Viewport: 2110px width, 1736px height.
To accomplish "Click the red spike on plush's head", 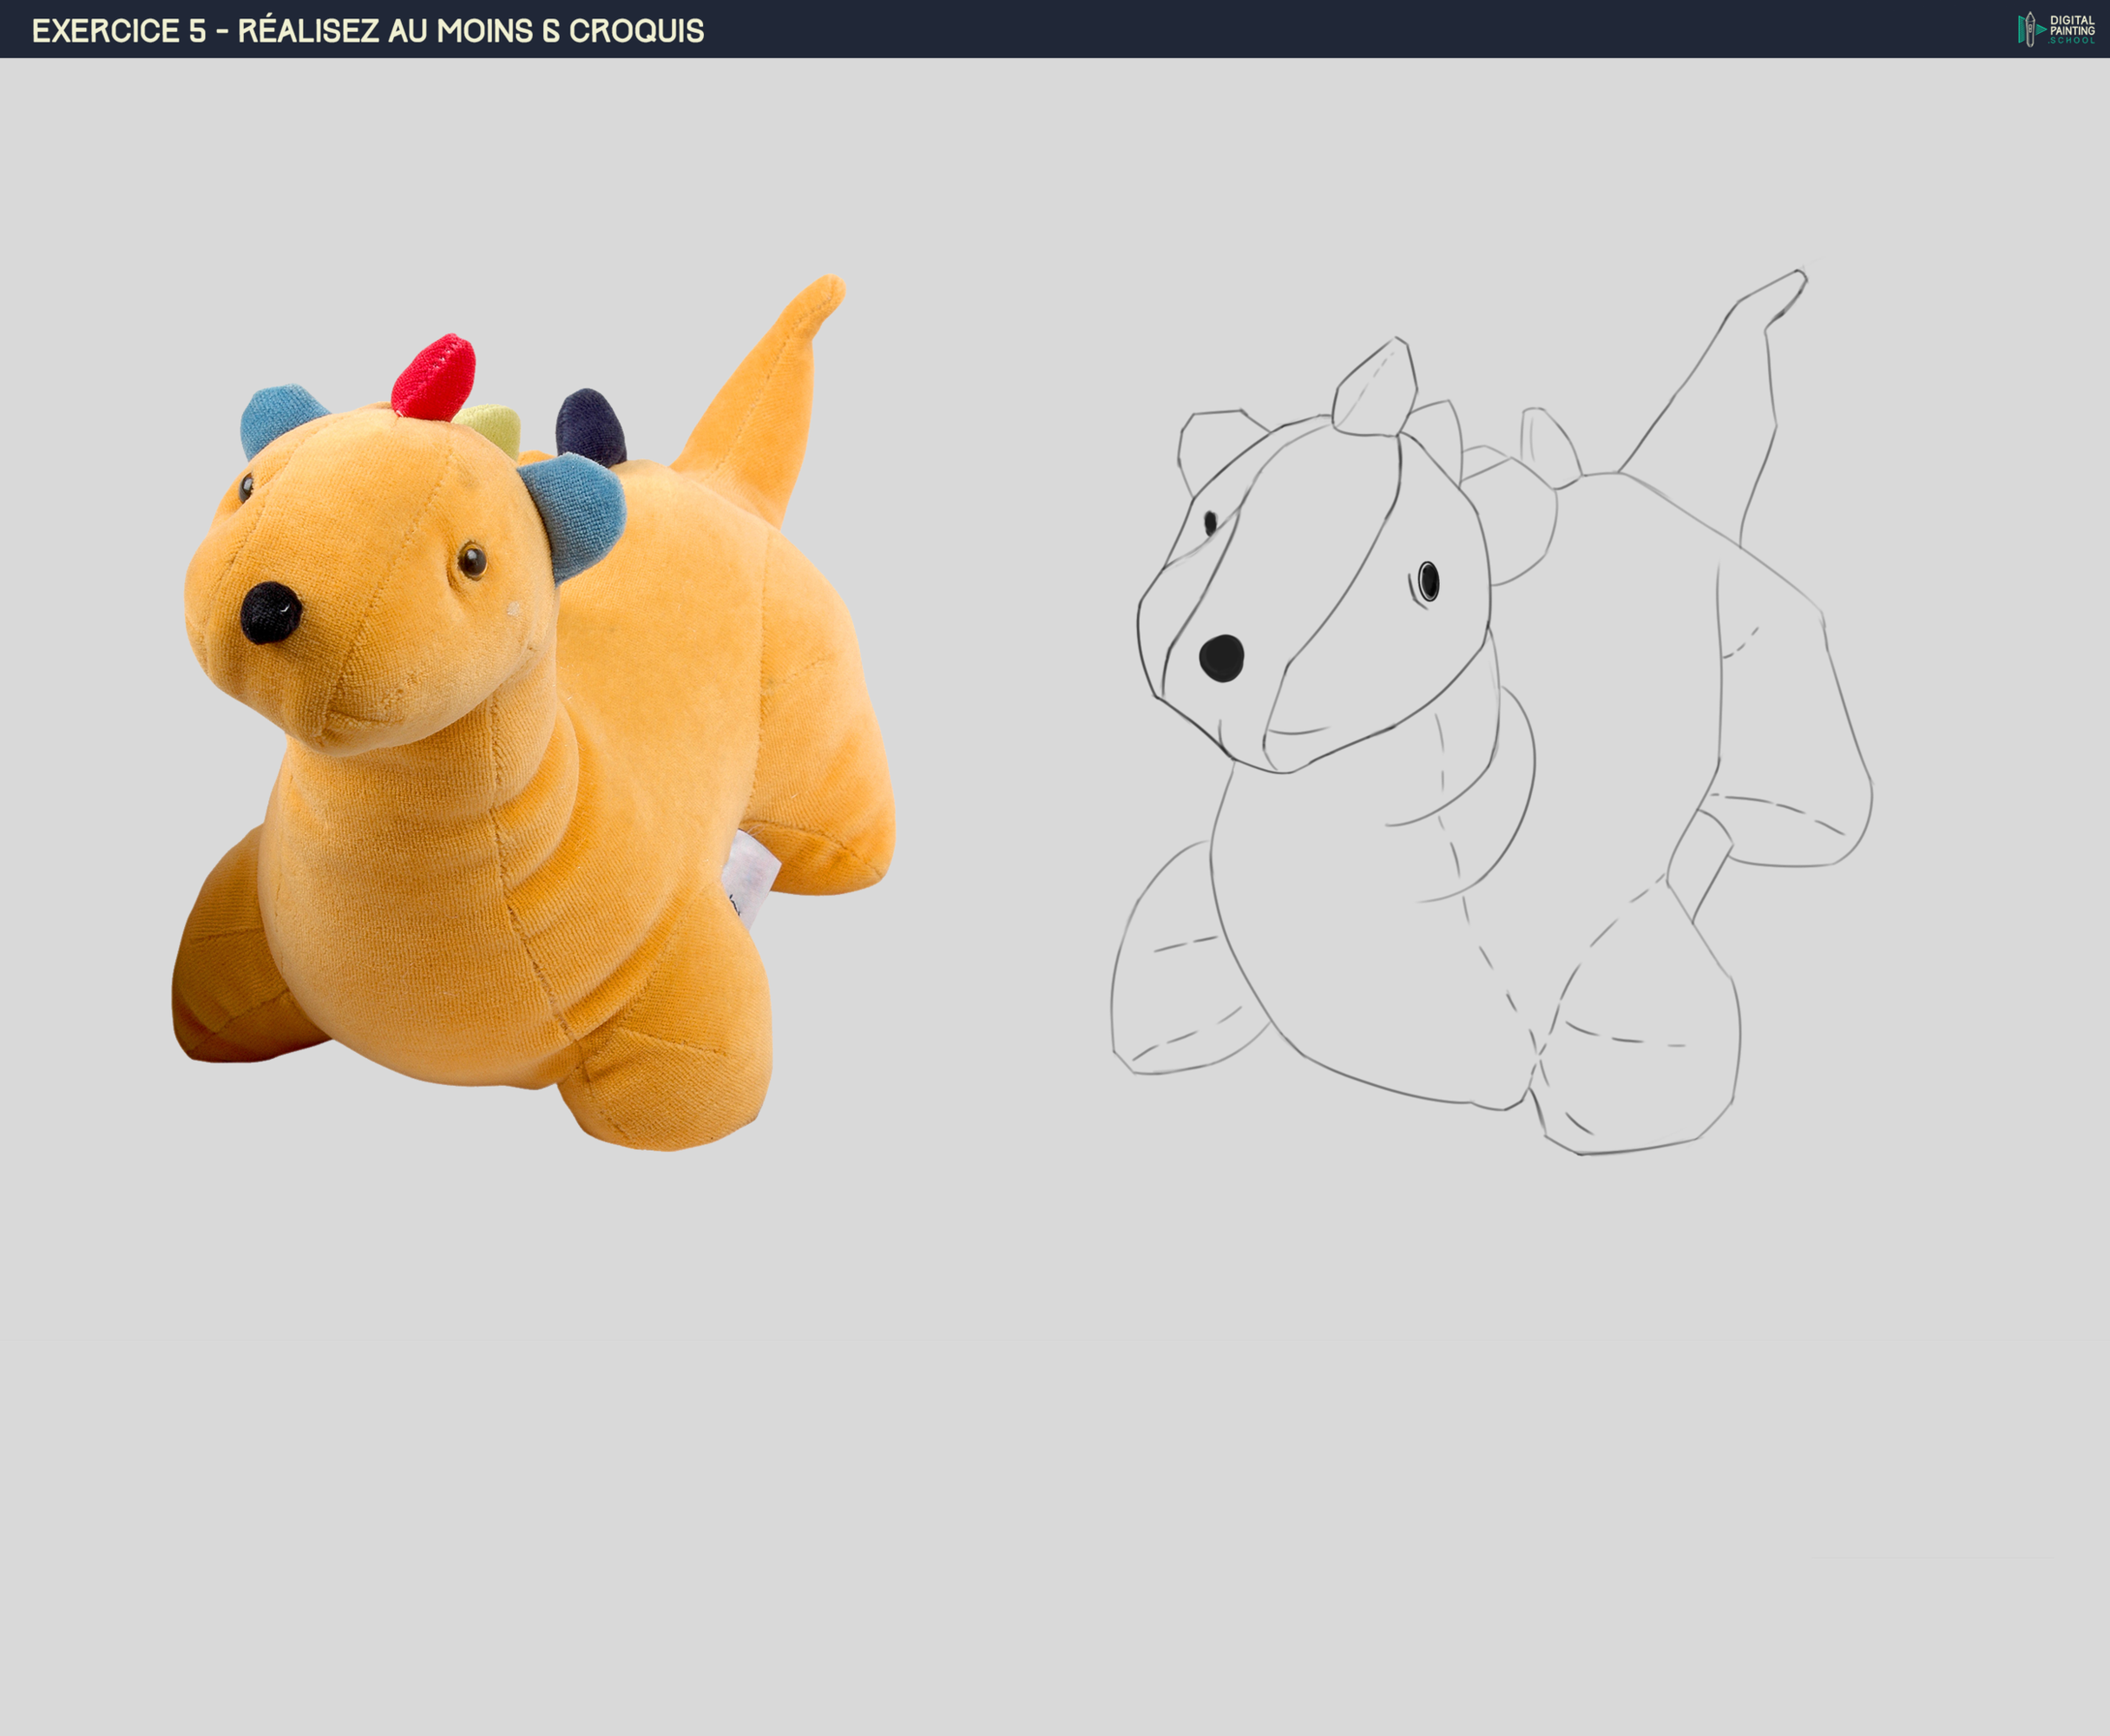I will (433, 378).
